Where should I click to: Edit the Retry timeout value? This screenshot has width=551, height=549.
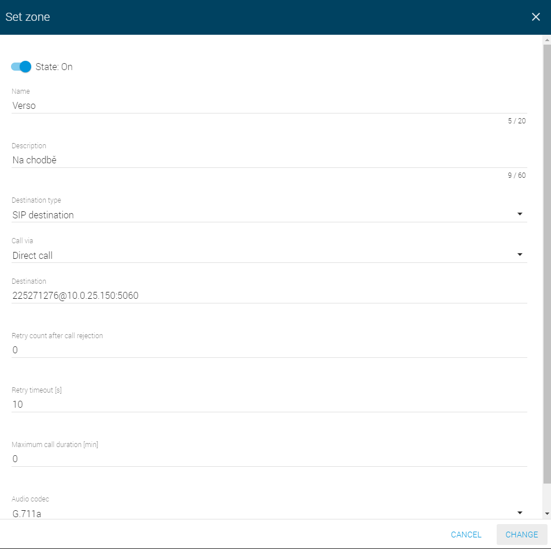269,404
